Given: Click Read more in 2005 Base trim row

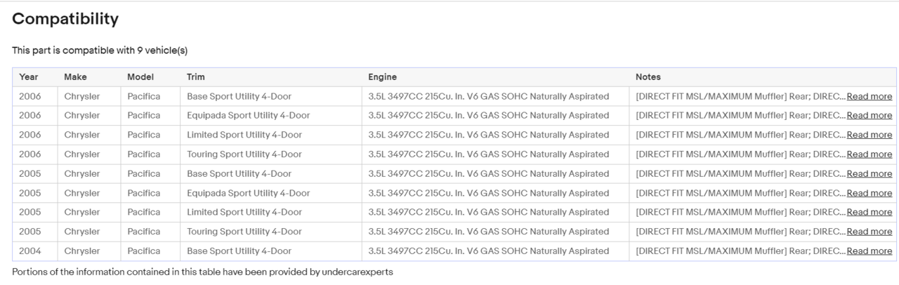Looking at the screenshot, I should click(x=869, y=173).
